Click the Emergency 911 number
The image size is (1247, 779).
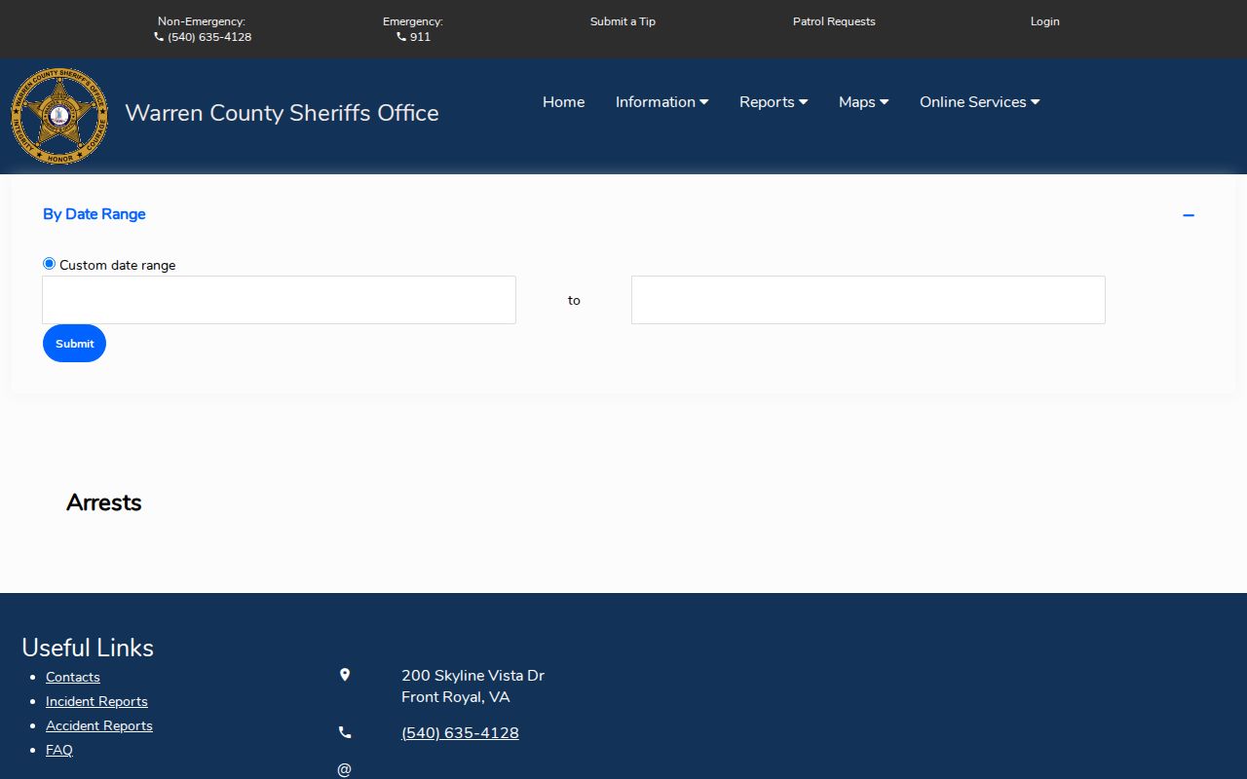click(x=420, y=37)
